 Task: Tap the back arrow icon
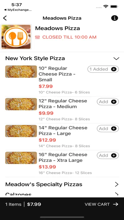(5, 18)
